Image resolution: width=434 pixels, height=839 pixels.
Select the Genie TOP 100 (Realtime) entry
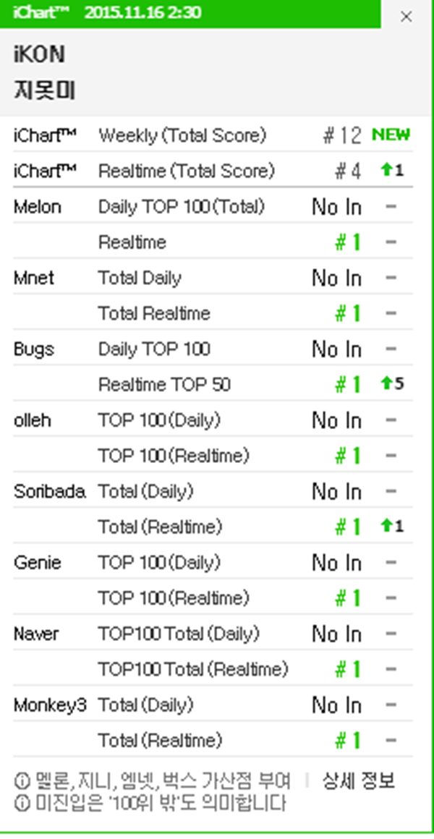(174, 598)
